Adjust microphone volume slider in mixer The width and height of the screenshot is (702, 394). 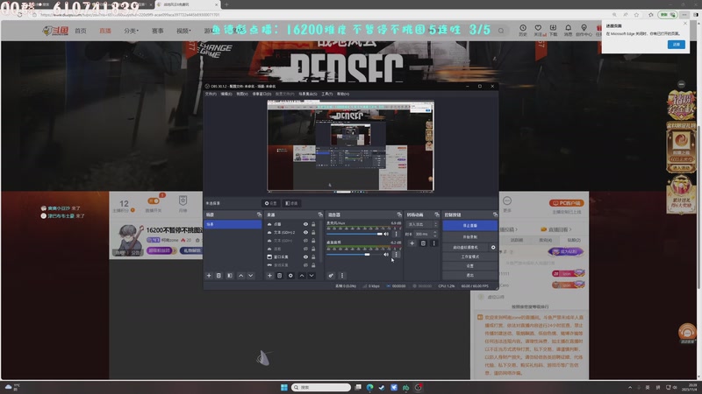point(355,234)
